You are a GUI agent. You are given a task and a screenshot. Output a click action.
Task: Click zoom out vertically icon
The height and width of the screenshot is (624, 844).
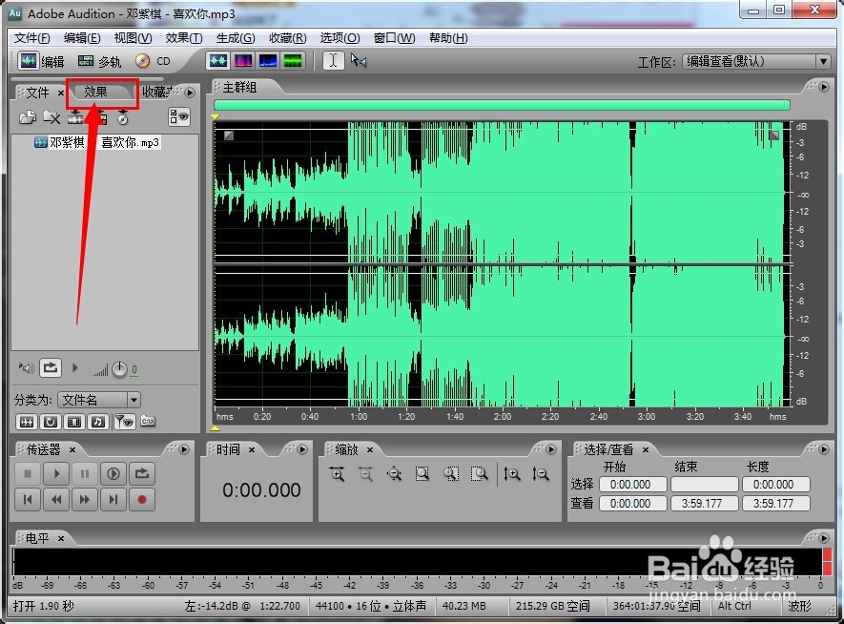540,474
